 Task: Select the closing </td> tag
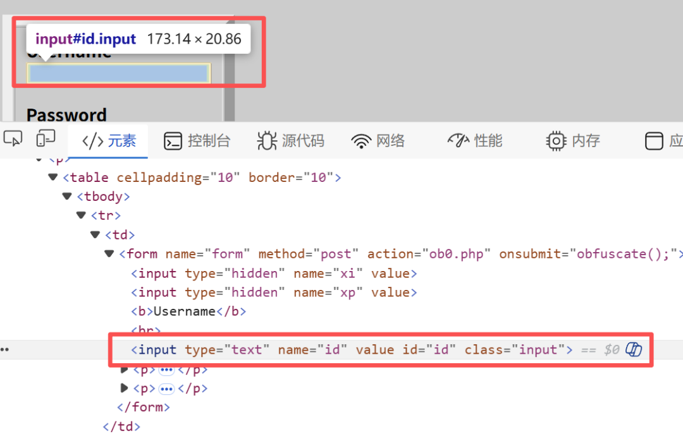click(x=121, y=426)
